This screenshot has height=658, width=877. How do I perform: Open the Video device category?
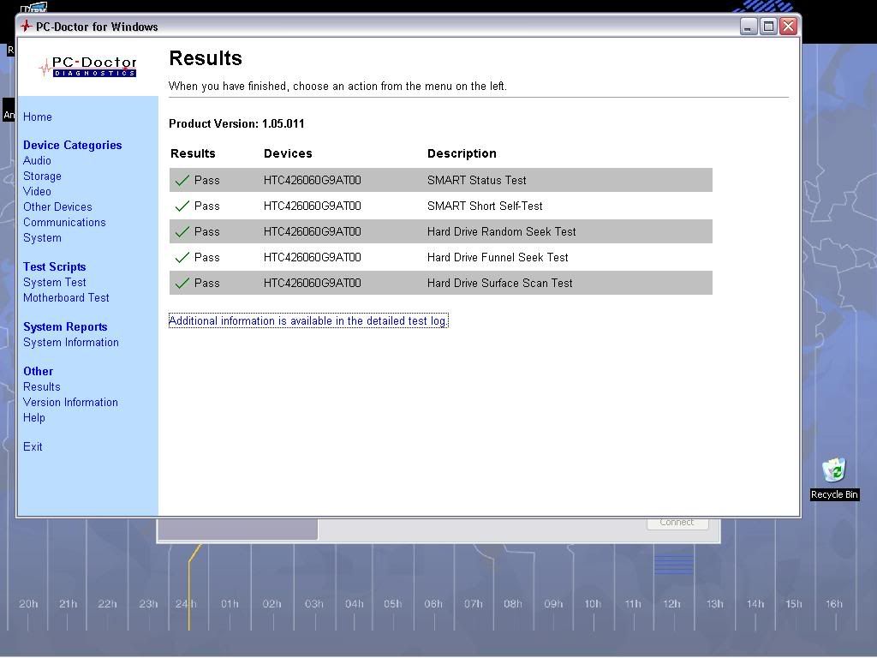pyautogui.click(x=37, y=192)
